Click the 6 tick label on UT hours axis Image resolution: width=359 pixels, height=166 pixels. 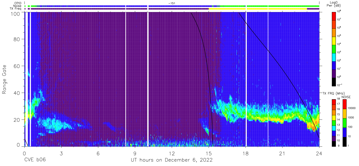coord(98,153)
